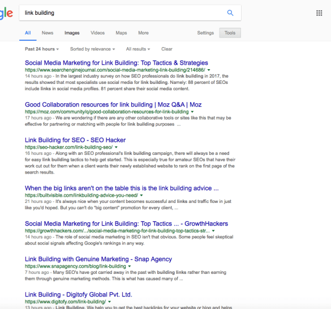Expand the arrow beside the searchenginejournal.com URL
The image size is (331, 309).
coord(209,70)
